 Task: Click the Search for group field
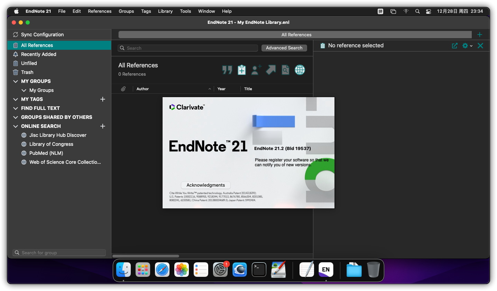click(59, 253)
